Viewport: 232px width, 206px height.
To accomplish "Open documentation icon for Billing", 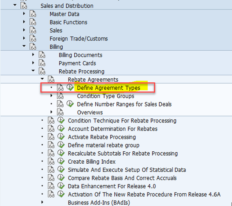I will [x=33, y=47].
